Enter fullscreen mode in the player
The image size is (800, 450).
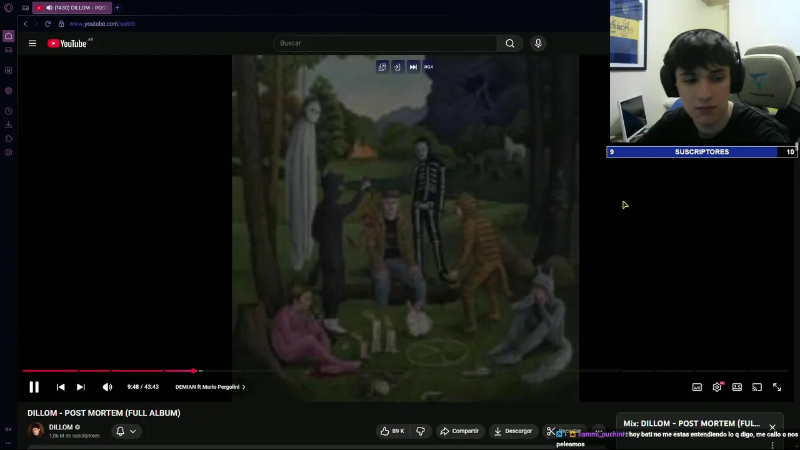coord(777,387)
